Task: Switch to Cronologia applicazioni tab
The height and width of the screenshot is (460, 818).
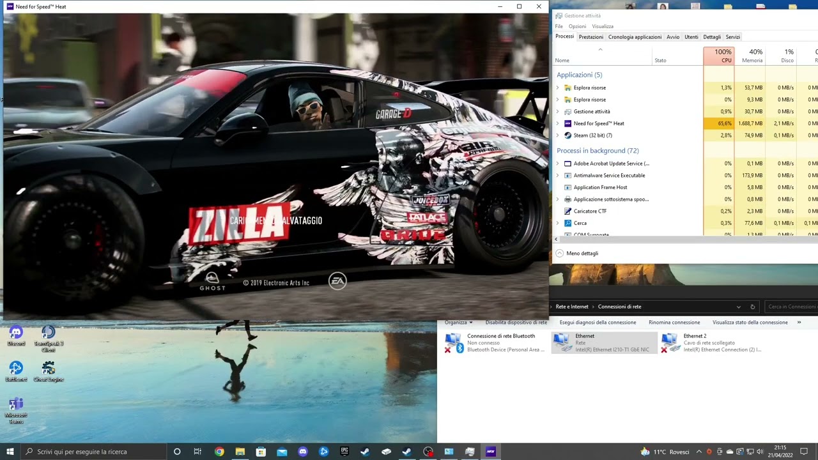Action: (x=635, y=37)
